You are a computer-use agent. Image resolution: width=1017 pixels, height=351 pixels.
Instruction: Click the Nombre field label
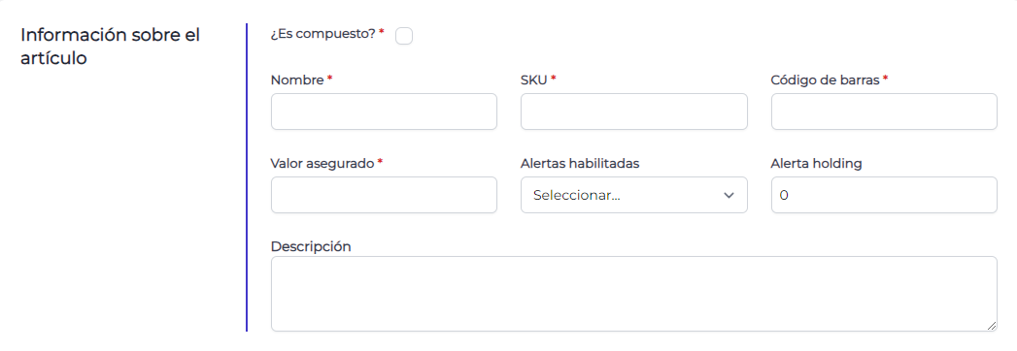click(x=297, y=80)
